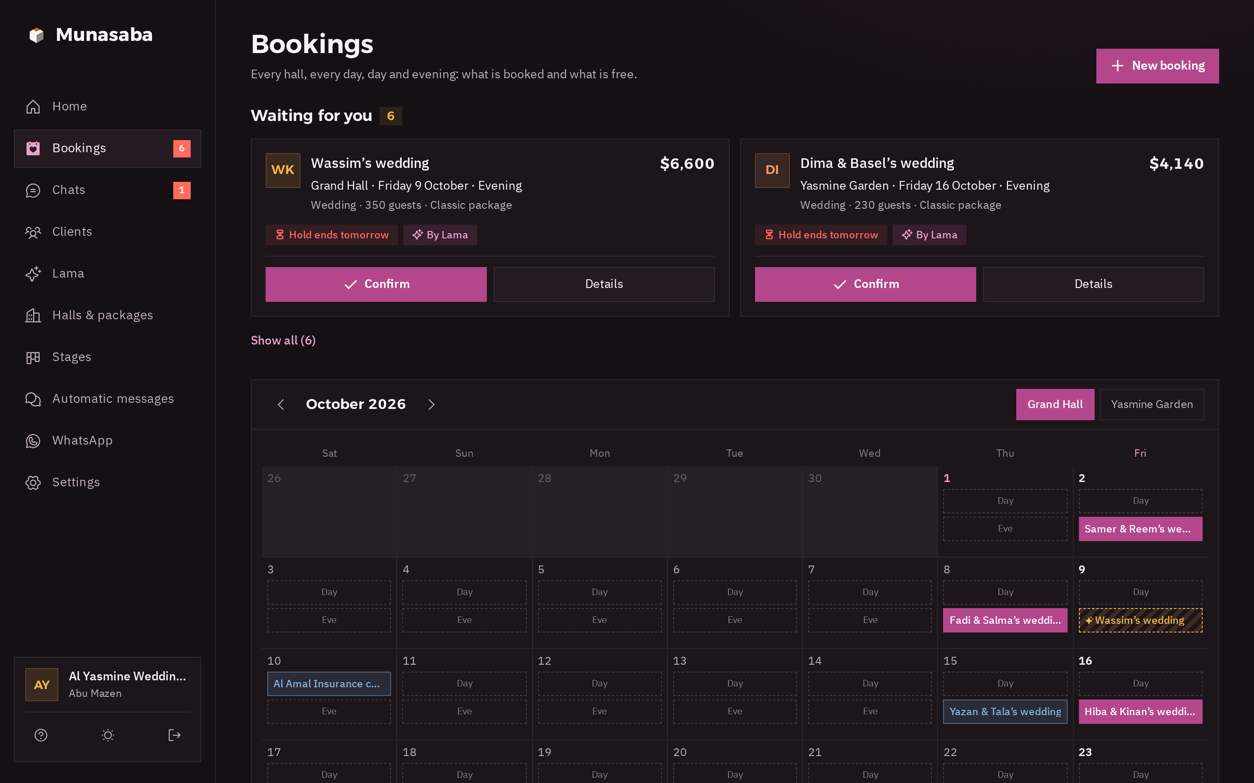Select the Bookings sidebar item
Screen dimensions: 1254x783
(107, 148)
